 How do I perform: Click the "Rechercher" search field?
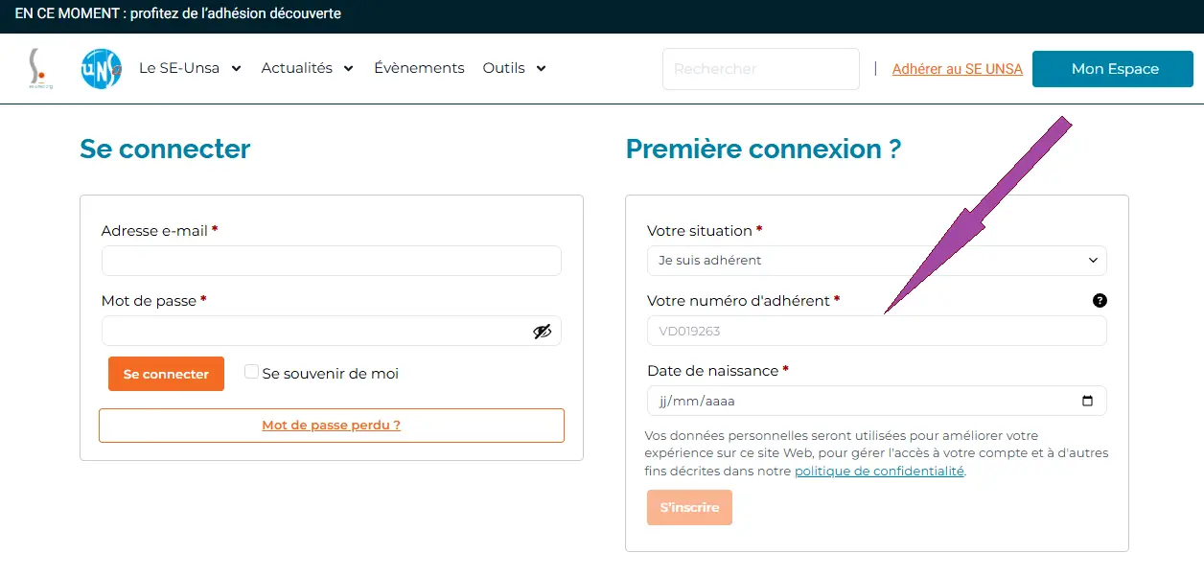click(x=760, y=69)
